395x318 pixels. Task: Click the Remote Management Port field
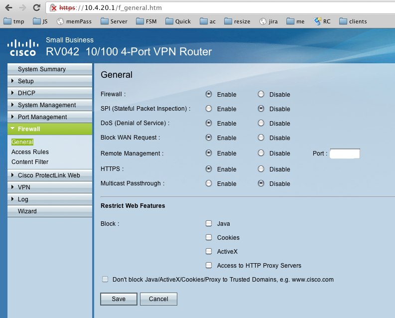345,154
